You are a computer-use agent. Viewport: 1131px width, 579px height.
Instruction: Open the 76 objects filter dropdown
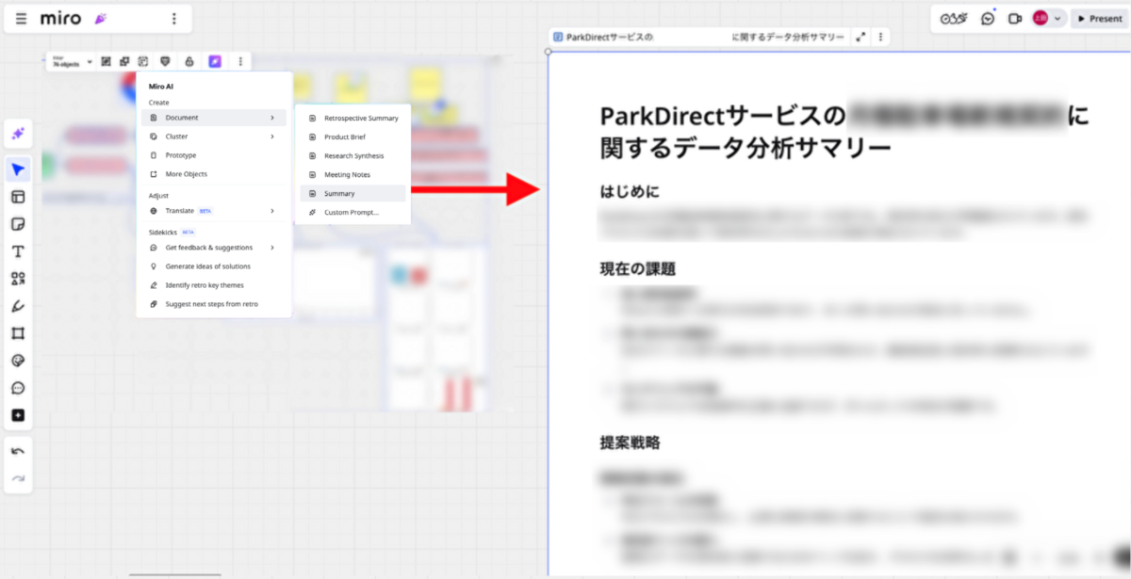coord(72,61)
